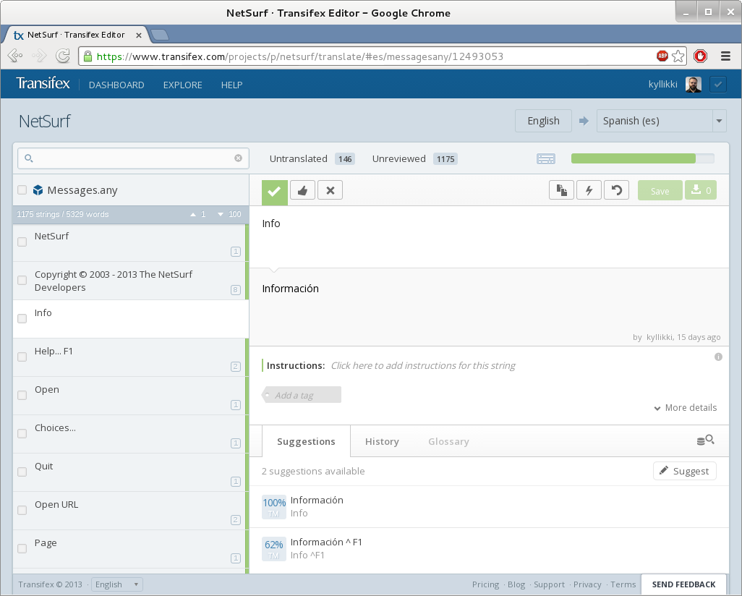742x596 pixels.
Task: Click the undo arrow icon
Action: pyautogui.click(x=617, y=190)
